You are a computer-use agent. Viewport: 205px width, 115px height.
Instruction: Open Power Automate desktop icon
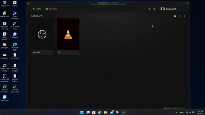point(15,15)
